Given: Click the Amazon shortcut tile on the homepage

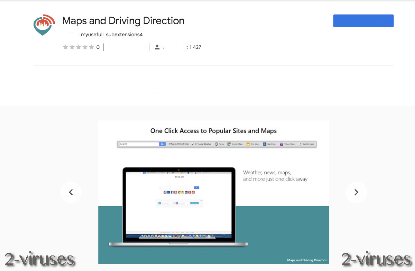Looking at the screenshot, I should pos(165,192).
